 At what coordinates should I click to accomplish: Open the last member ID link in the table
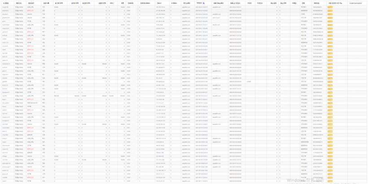[x=4, y=181]
